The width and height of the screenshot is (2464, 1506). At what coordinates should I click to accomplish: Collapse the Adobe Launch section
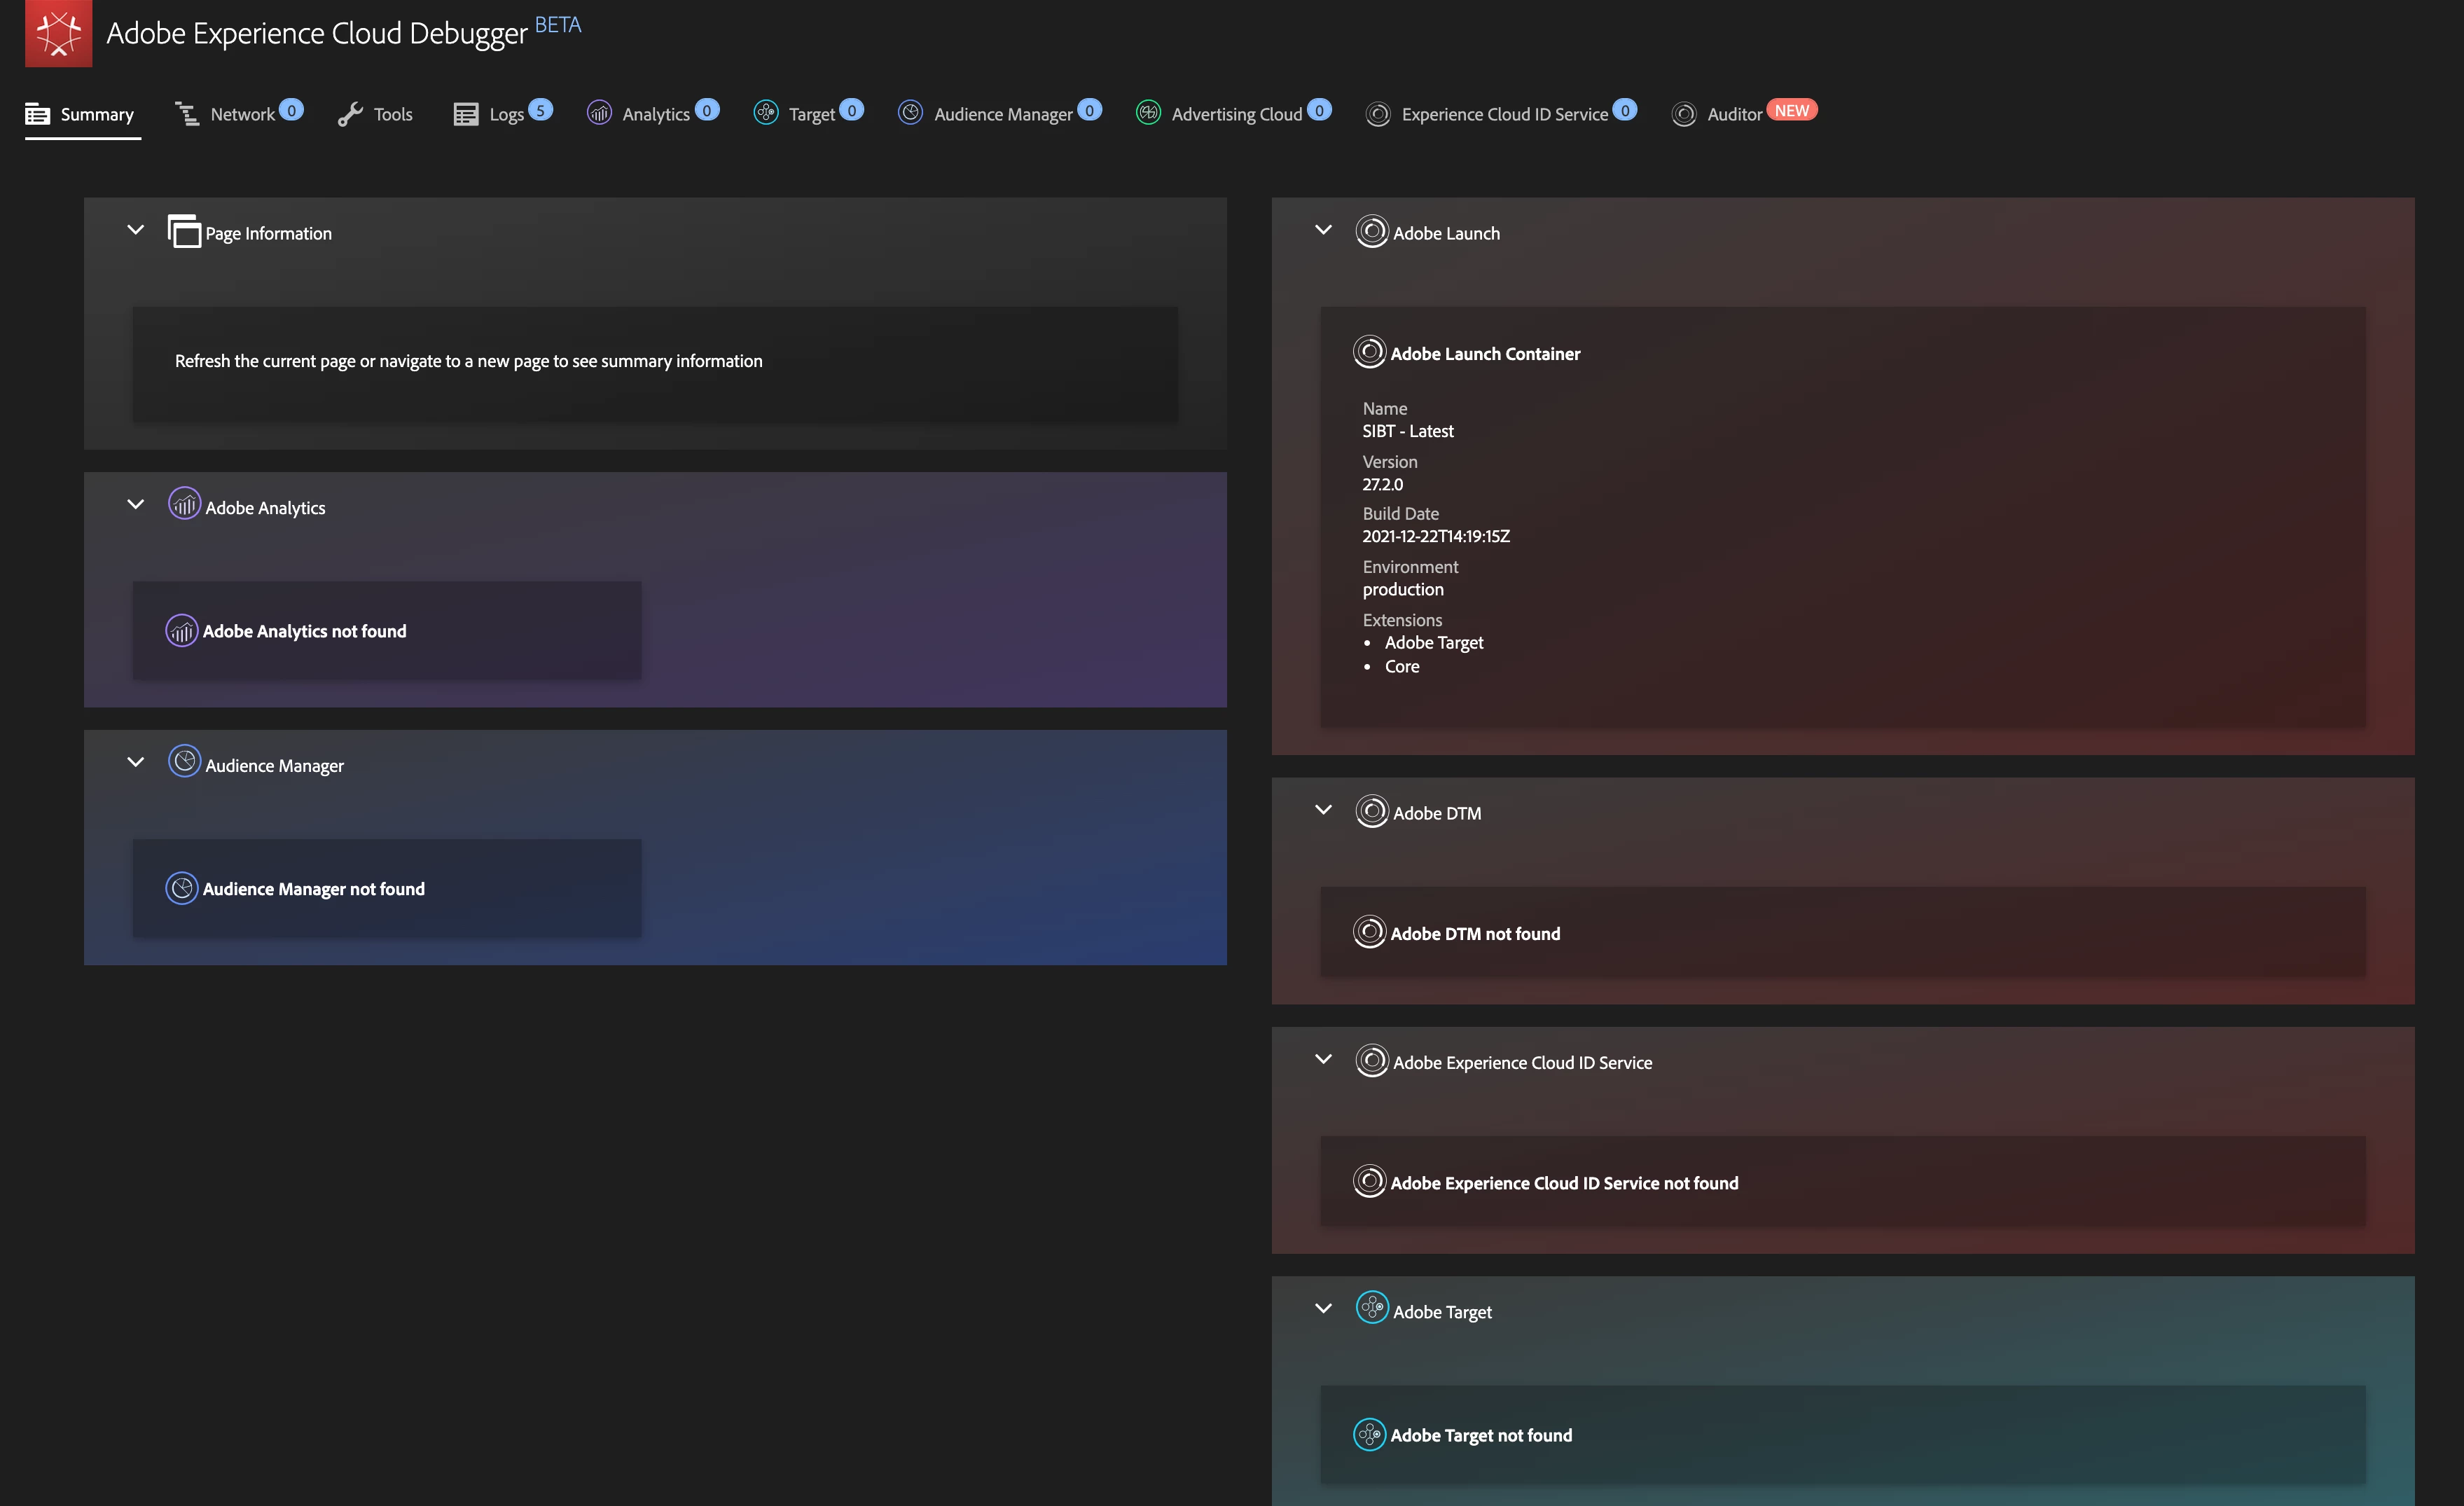[1323, 230]
